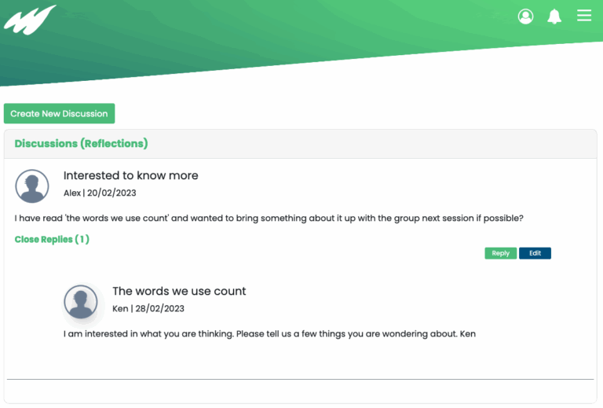Click the Ken author and date line
The height and width of the screenshot is (408, 603).
pyautogui.click(x=148, y=308)
